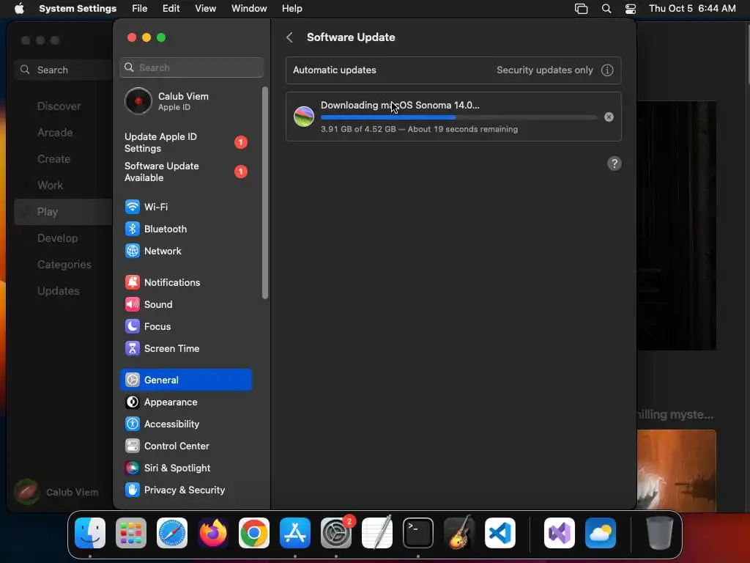This screenshot has height=563, width=750.
Task: Click date and time in menu bar
Action: pos(692,9)
